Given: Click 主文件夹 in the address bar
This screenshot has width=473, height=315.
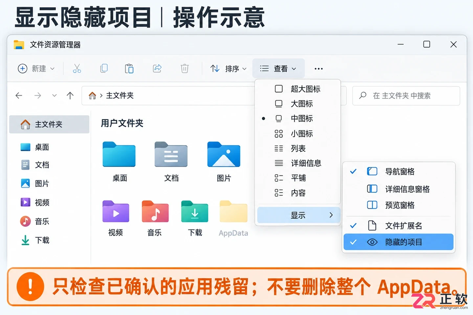Looking at the screenshot, I should pos(120,95).
